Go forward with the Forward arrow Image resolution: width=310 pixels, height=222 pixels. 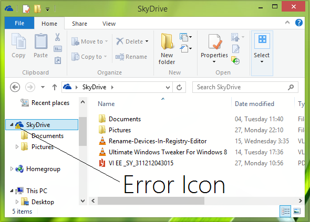pos(30,87)
